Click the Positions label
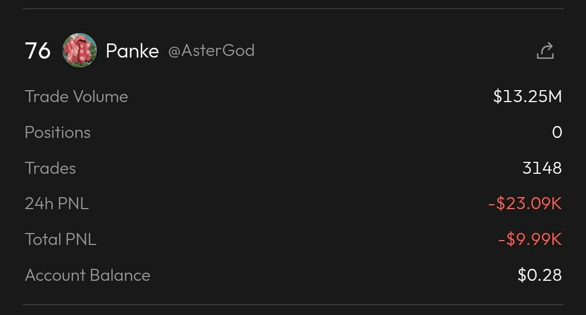The width and height of the screenshot is (586, 315). click(x=58, y=133)
